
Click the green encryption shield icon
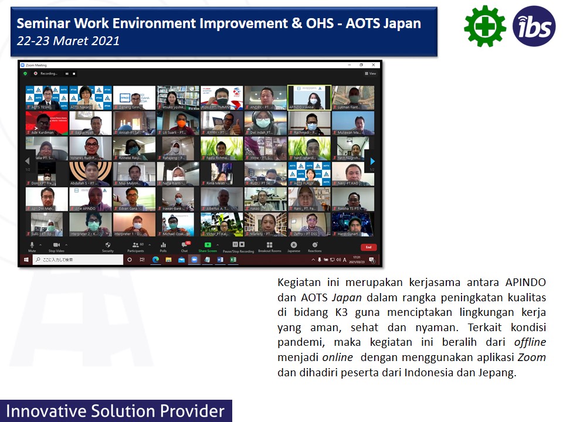point(25,74)
